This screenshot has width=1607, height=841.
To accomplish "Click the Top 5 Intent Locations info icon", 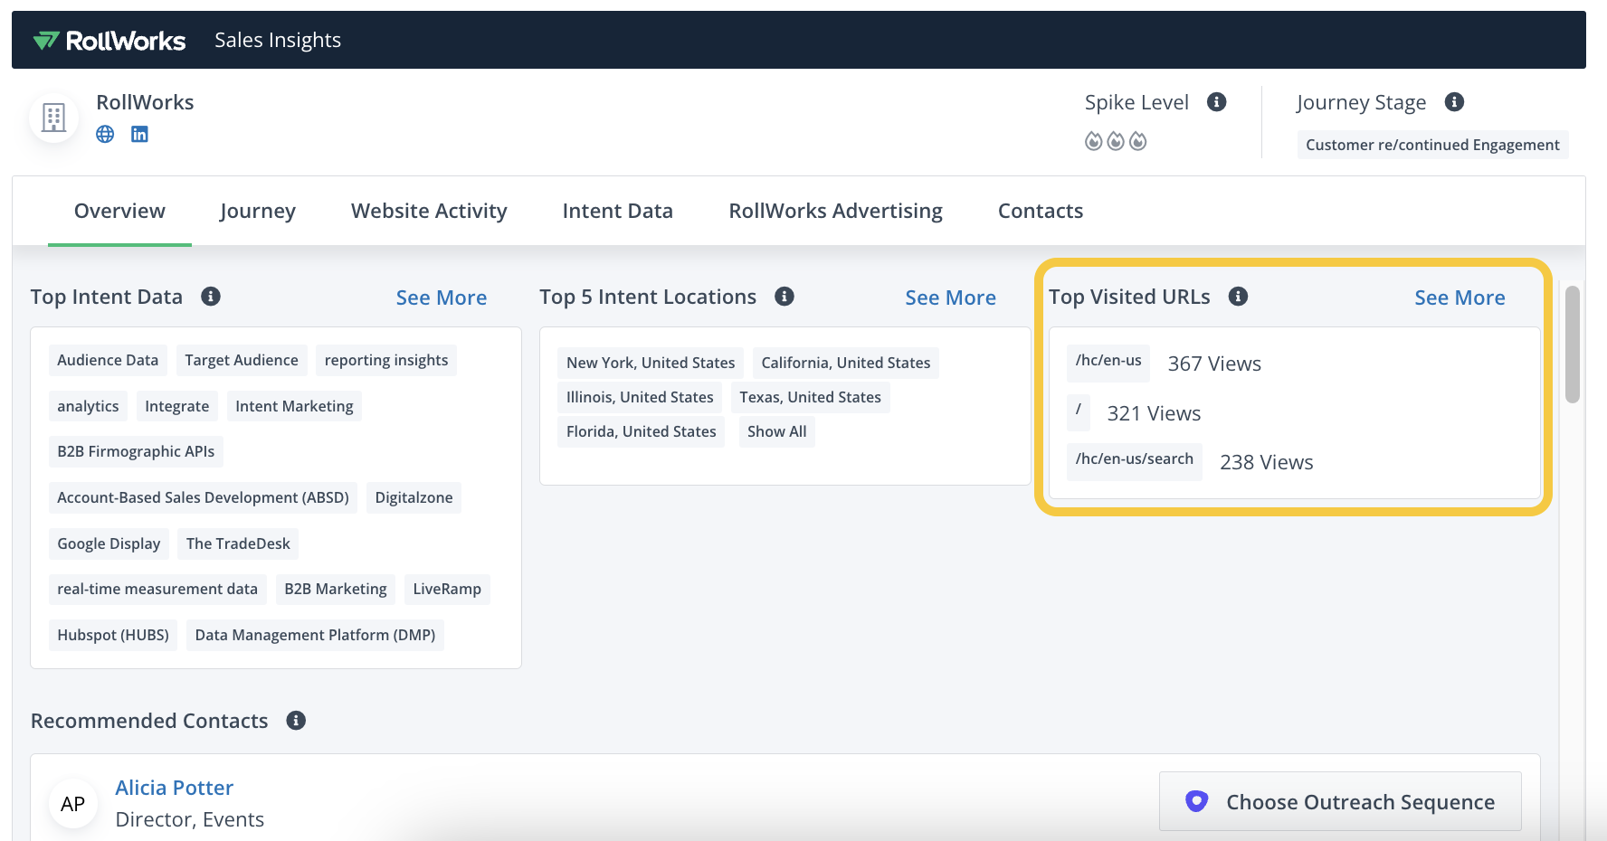I will click(x=784, y=297).
